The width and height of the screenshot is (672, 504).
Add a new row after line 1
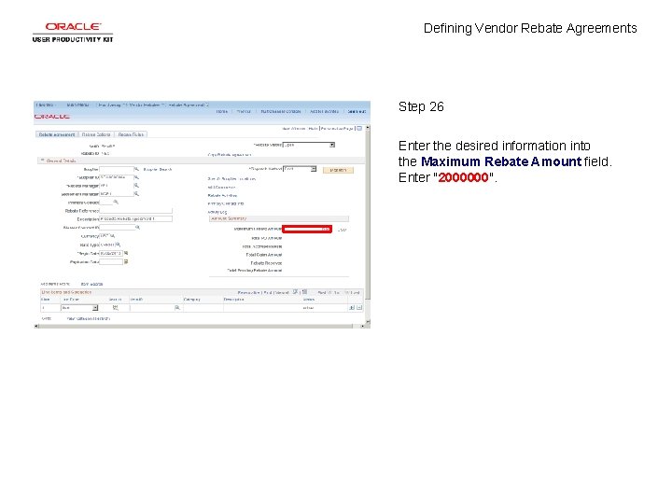click(352, 308)
